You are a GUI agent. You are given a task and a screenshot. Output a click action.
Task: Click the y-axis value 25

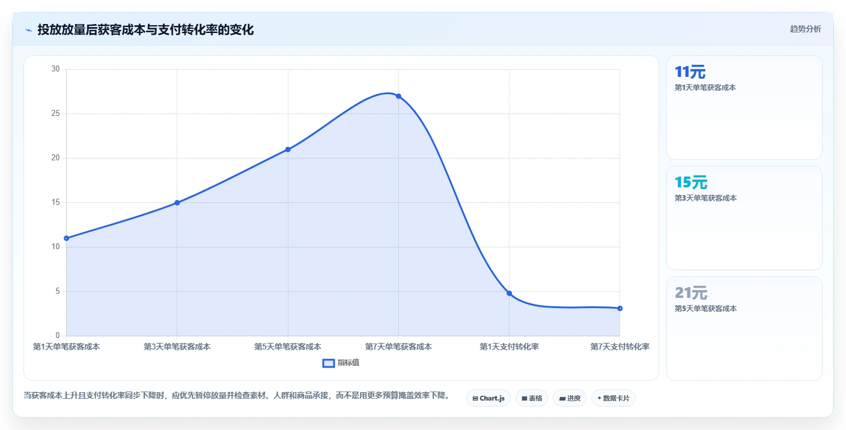(x=55, y=114)
